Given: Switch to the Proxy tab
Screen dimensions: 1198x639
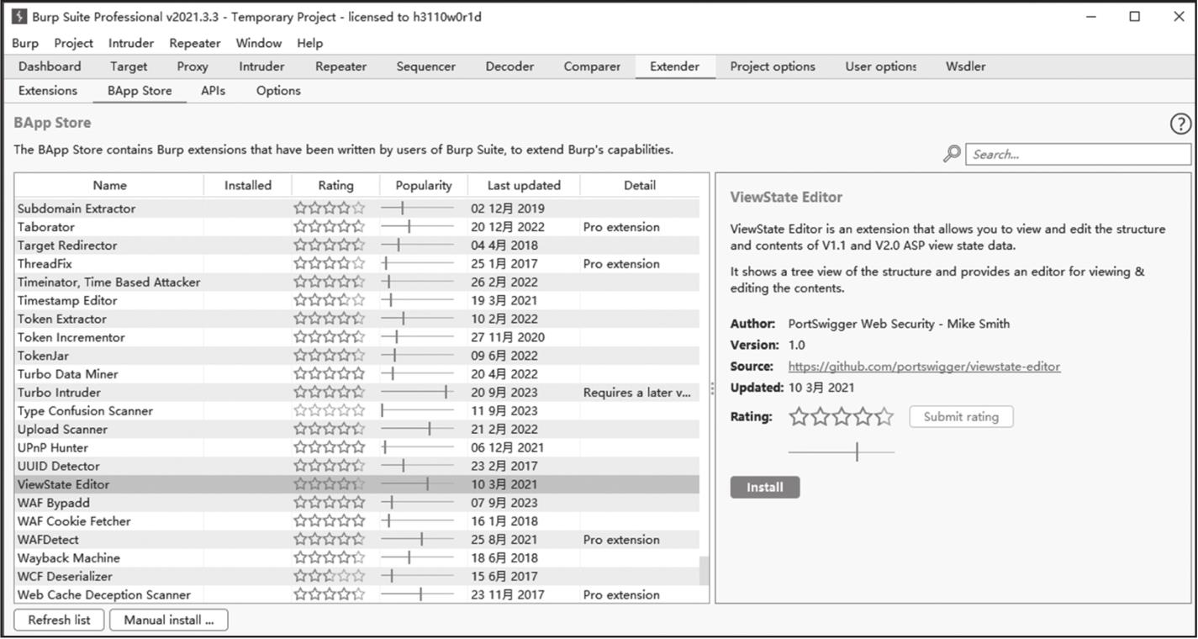Looking at the screenshot, I should pyautogui.click(x=193, y=66).
